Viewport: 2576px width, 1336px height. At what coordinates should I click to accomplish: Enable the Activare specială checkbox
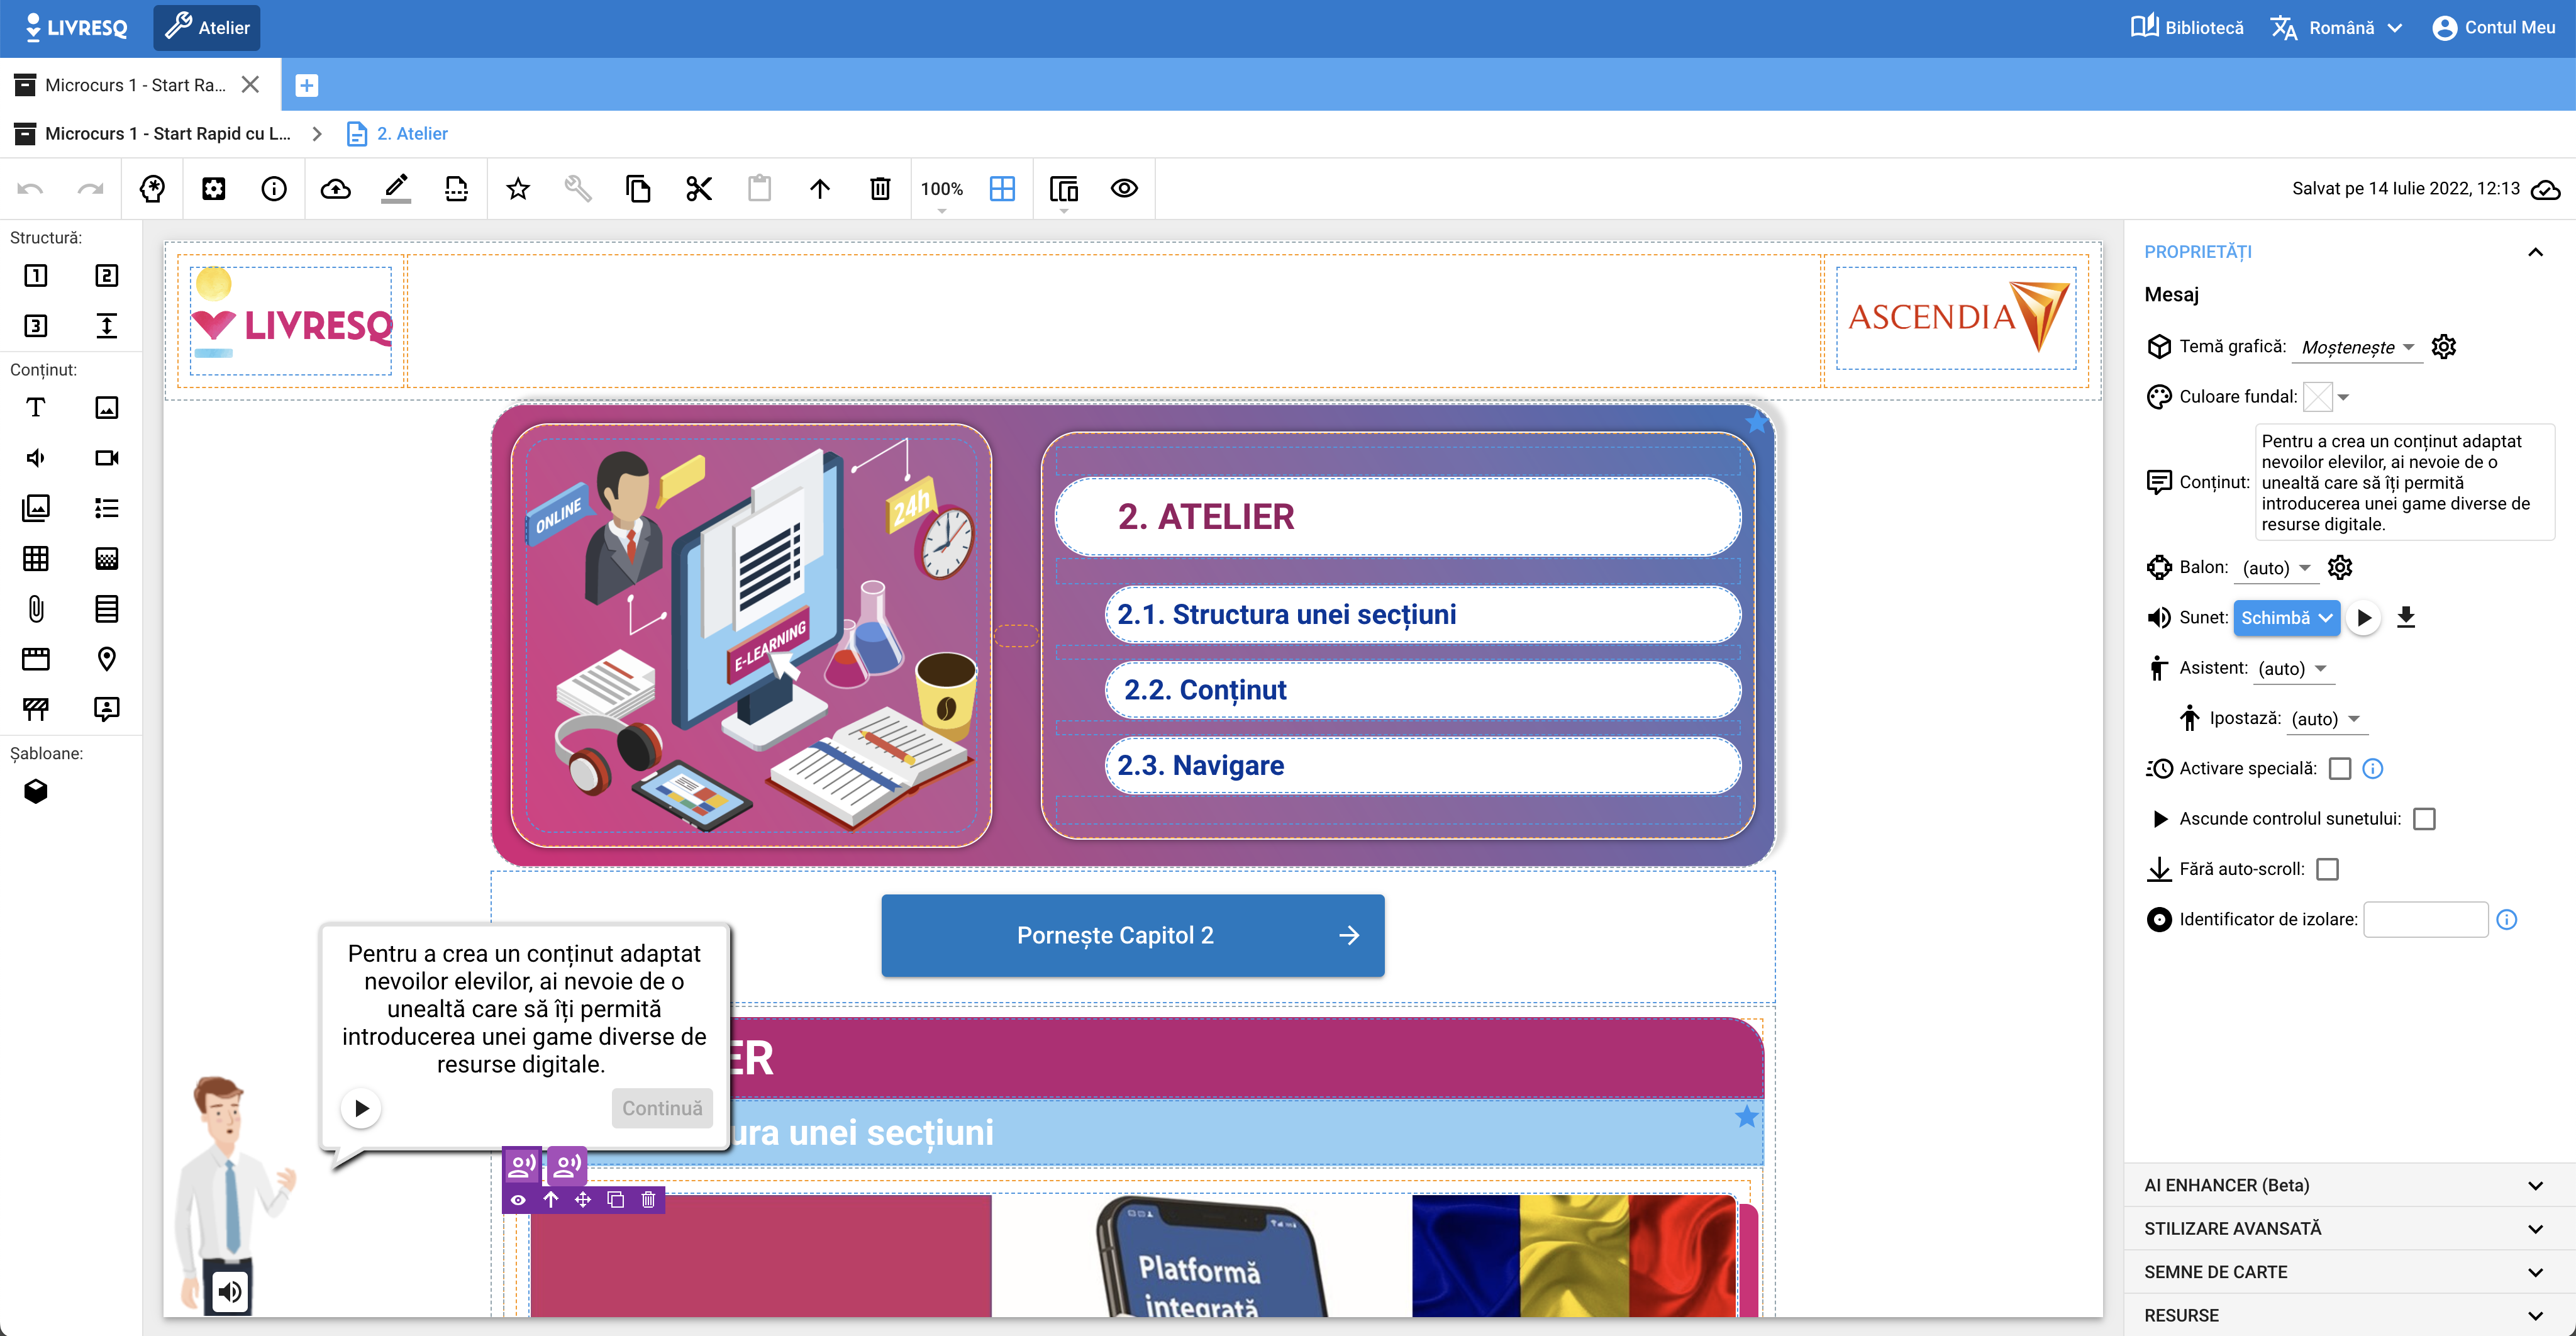pyautogui.click(x=2339, y=768)
